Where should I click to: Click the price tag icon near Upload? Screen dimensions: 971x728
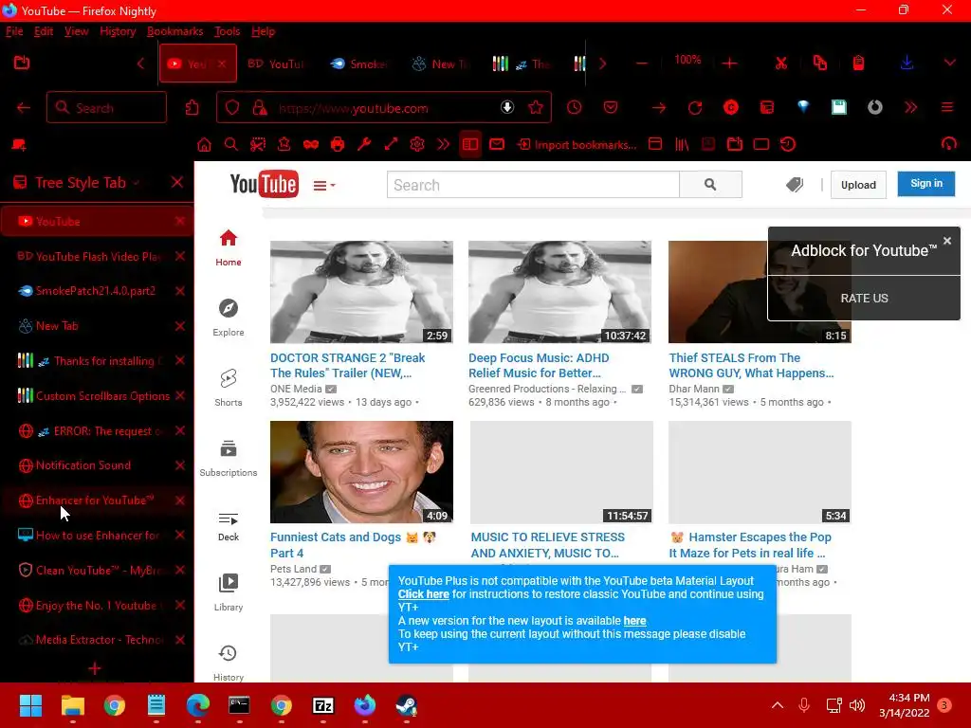point(795,185)
